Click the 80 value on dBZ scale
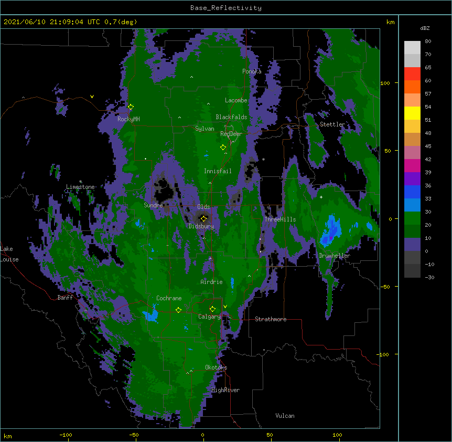This screenshot has height=442, width=452. click(428, 41)
